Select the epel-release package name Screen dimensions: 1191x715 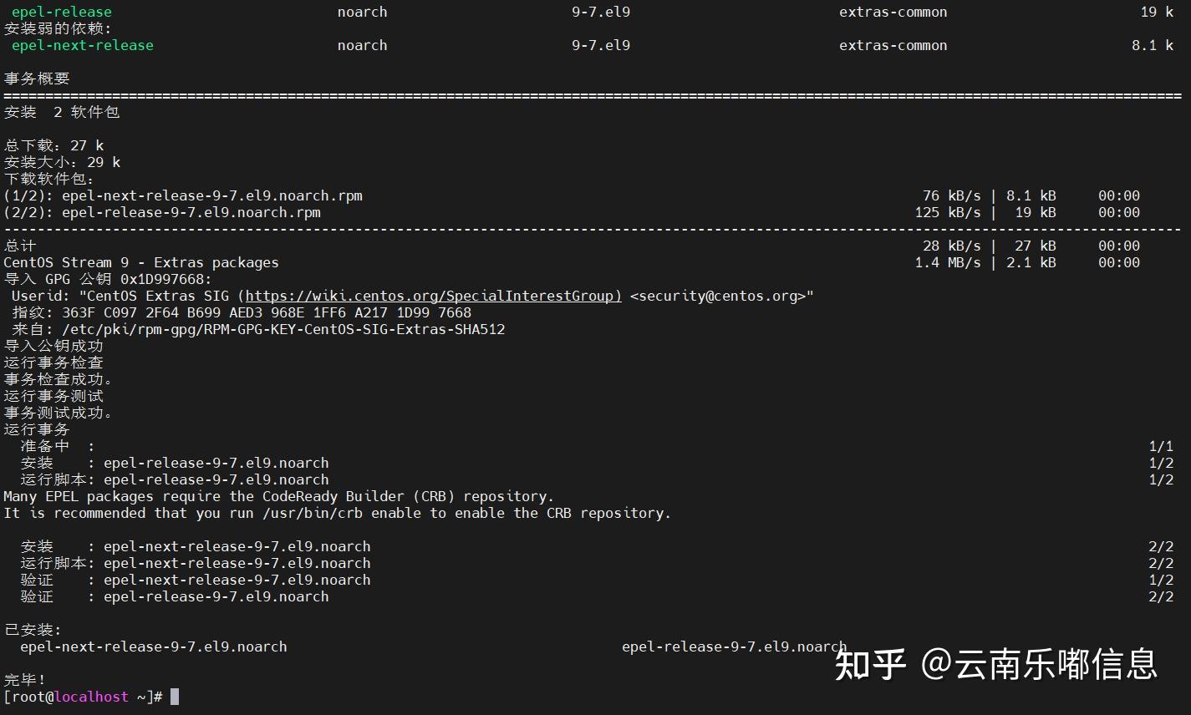[x=62, y=12]
